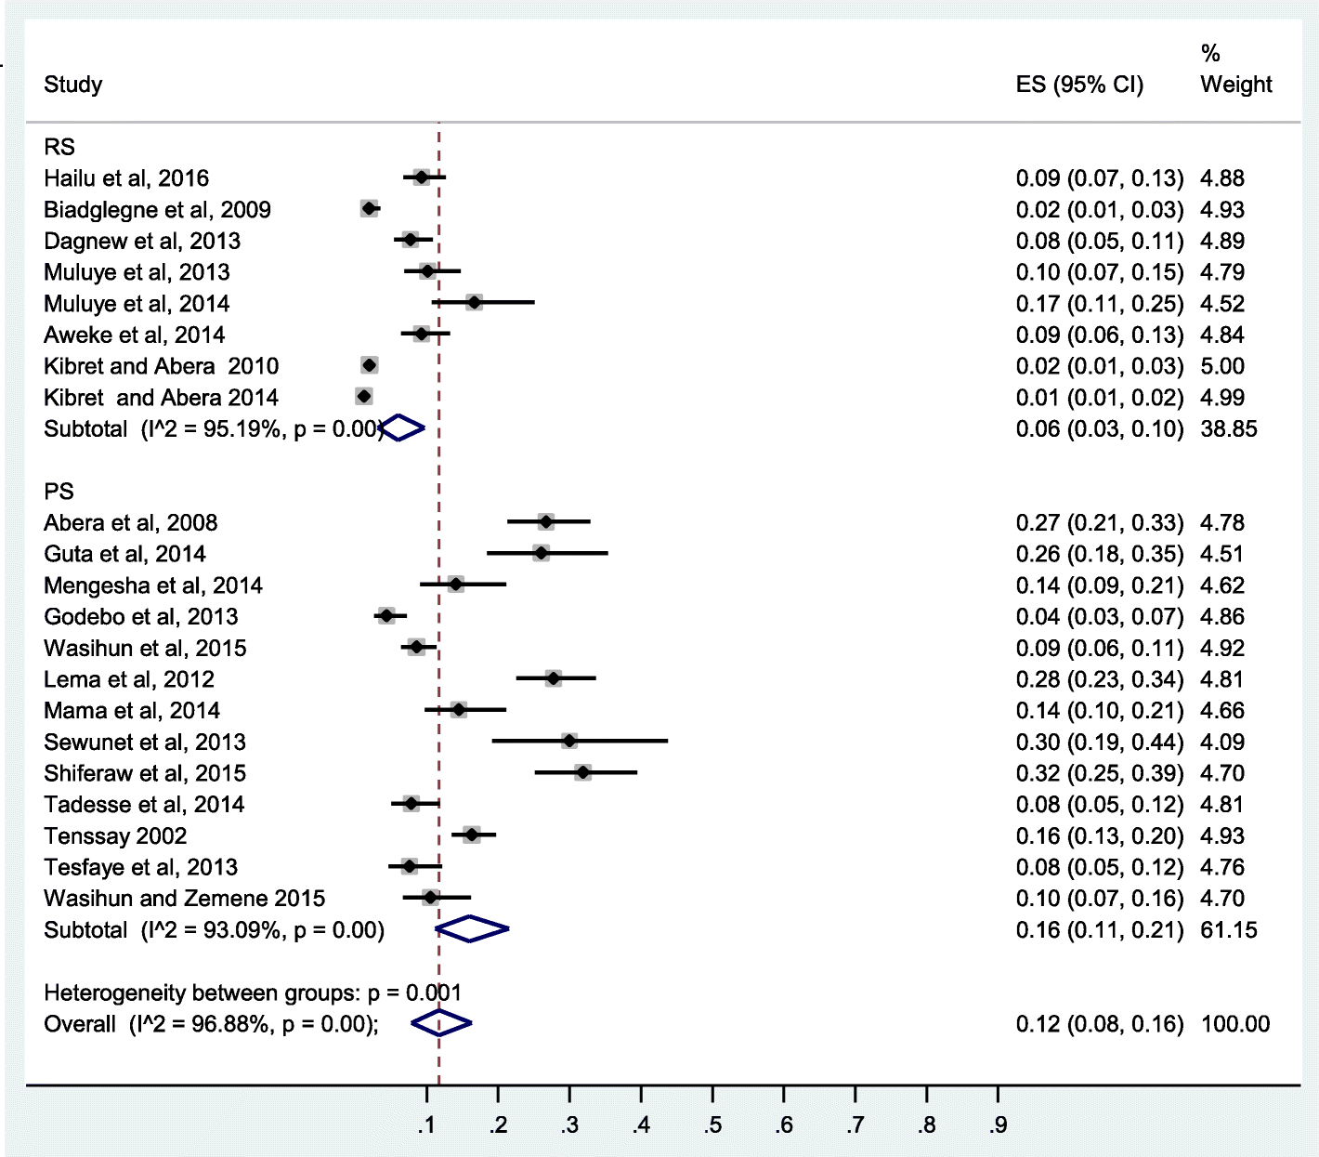Viewport: 1319px width, 1157px height.
Task: Click study label 'Tenssay 2002'
Action: coord(115,836)
